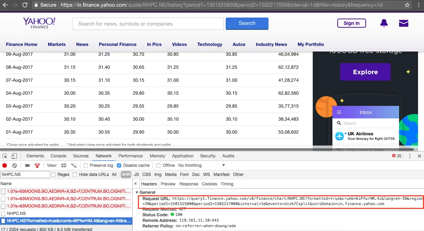The image size is (424, 231).
Task: Clear the network log
Action: [x=14, y=165]
